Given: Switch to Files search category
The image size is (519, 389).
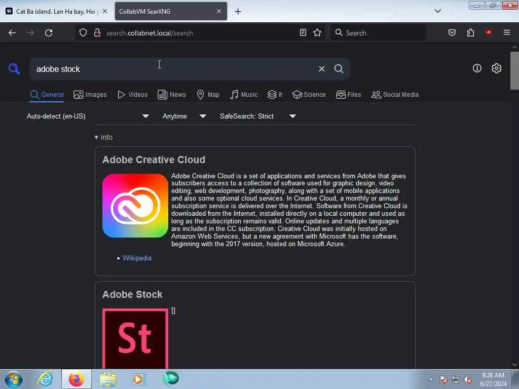Looking at the screenshot, I should click(x=348, y=95).
